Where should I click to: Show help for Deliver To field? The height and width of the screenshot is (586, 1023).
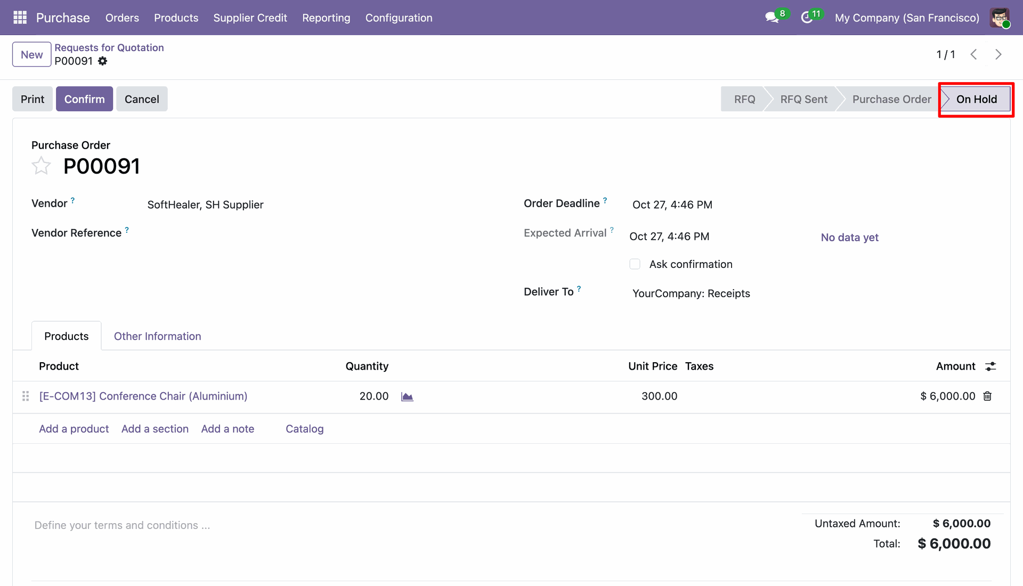pyautogui.click(x=579, y=289)
